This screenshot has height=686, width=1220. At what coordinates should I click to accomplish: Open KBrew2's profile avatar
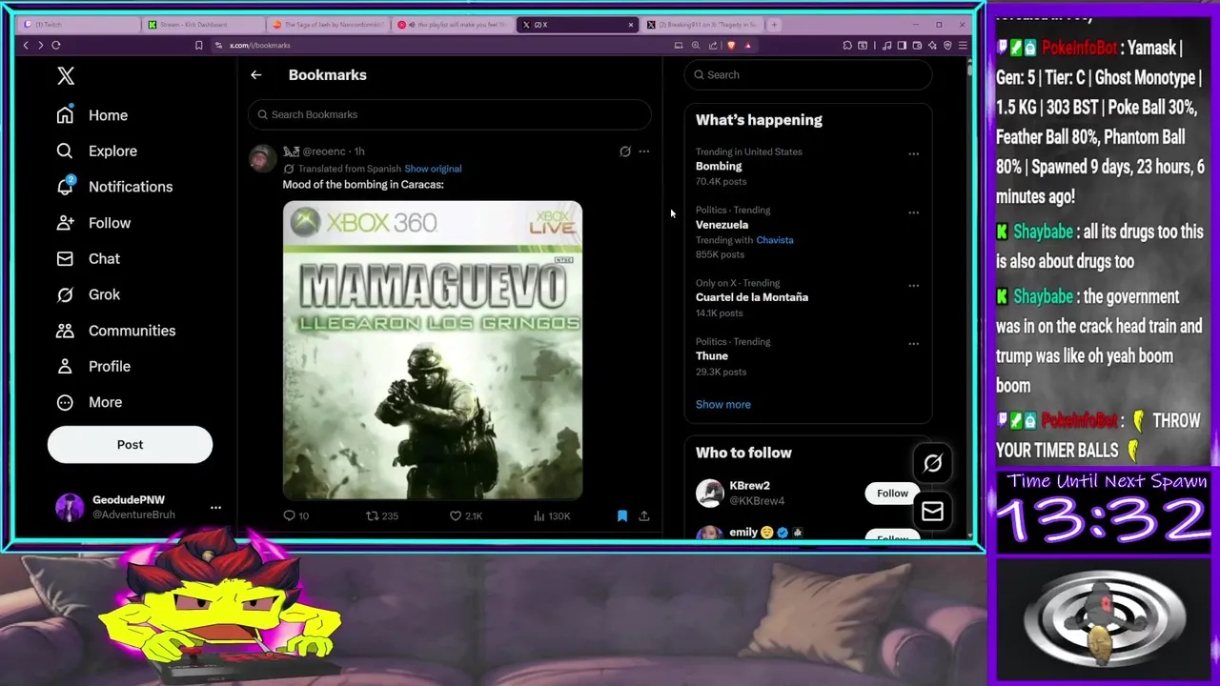[709, 493]
